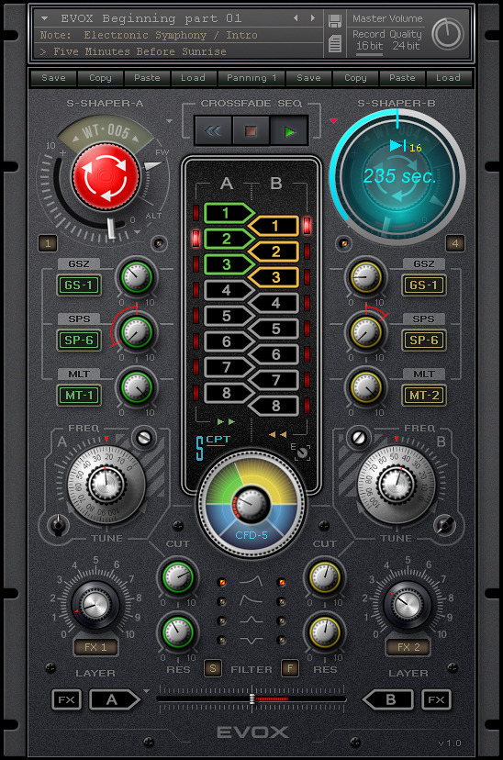Click the red S-Shaper-A loop button
The width and height of the screenshot is (503, 760).
(x=106, y=177)
